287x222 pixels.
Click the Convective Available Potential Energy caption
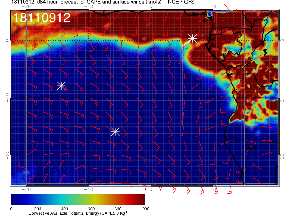pyautogui.click(x=78, y=213)
